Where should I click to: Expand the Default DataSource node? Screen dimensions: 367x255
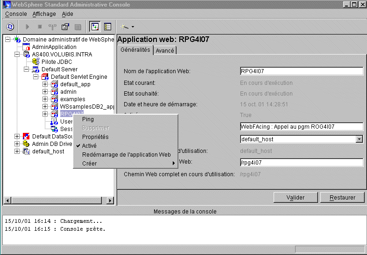click(17, 136)
